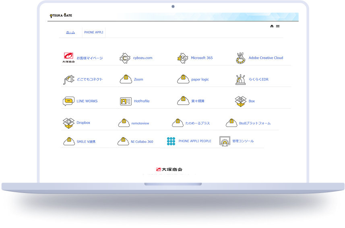Click the home icon at top right
This screenshot has width=345, height=228.
(272, 26)
